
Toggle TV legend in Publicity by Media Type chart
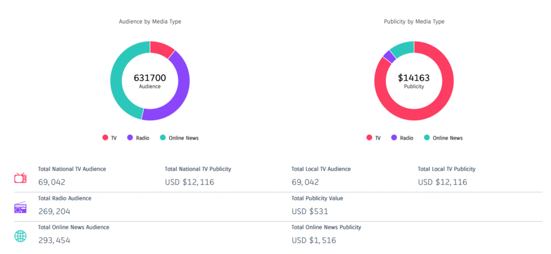click(x=373, y=138)
